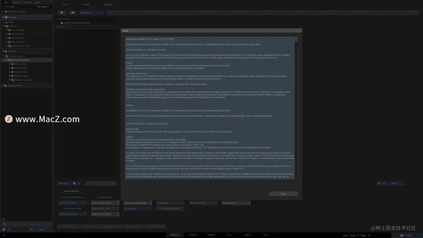The image size is (423, 238).
Task: Click the Desktop Sequences (0 Clip) icon
Action: click(x=10, y=46)
